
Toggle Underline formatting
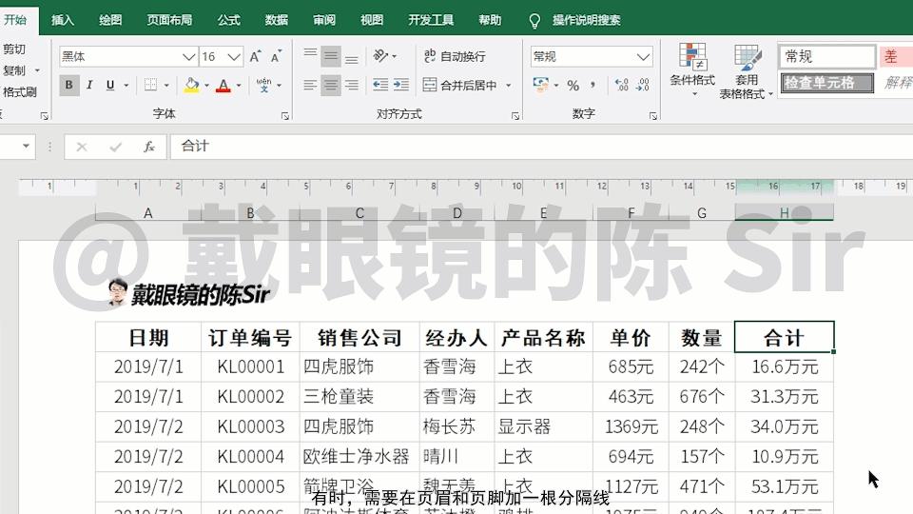pyautogui.click(x=110, y=85)
